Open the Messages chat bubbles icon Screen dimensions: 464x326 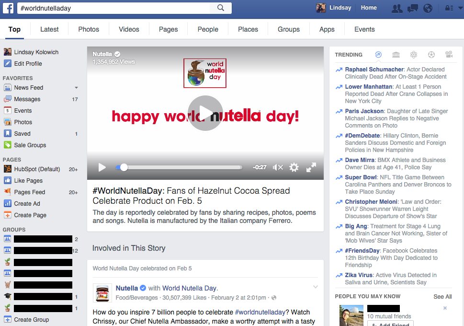tap(412, 8)
